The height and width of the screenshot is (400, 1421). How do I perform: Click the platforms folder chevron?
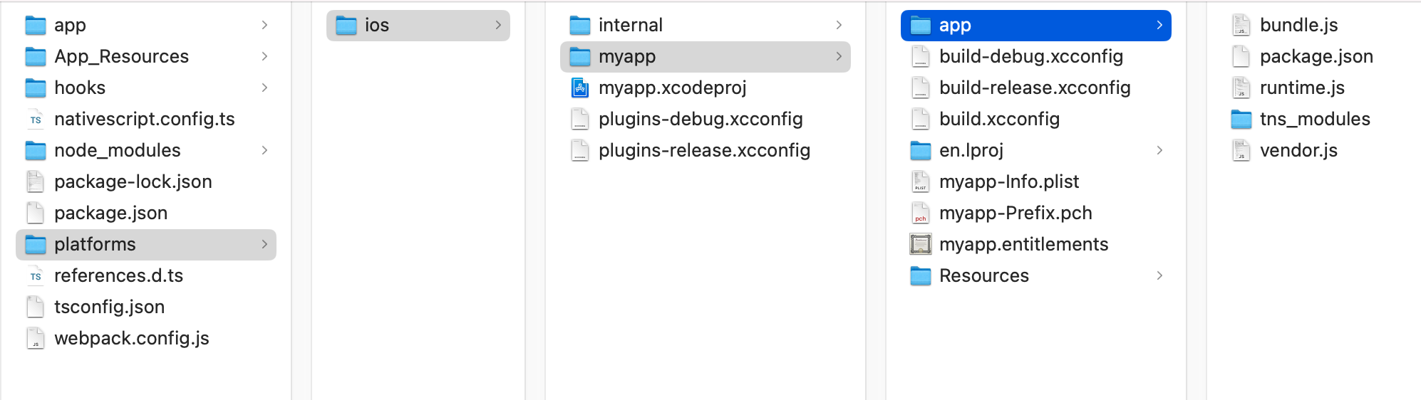click(x=264, y=244)
